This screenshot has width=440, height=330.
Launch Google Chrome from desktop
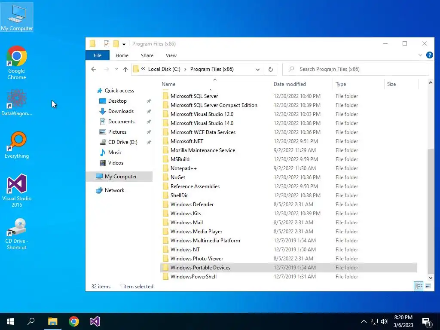click(17, 63)
